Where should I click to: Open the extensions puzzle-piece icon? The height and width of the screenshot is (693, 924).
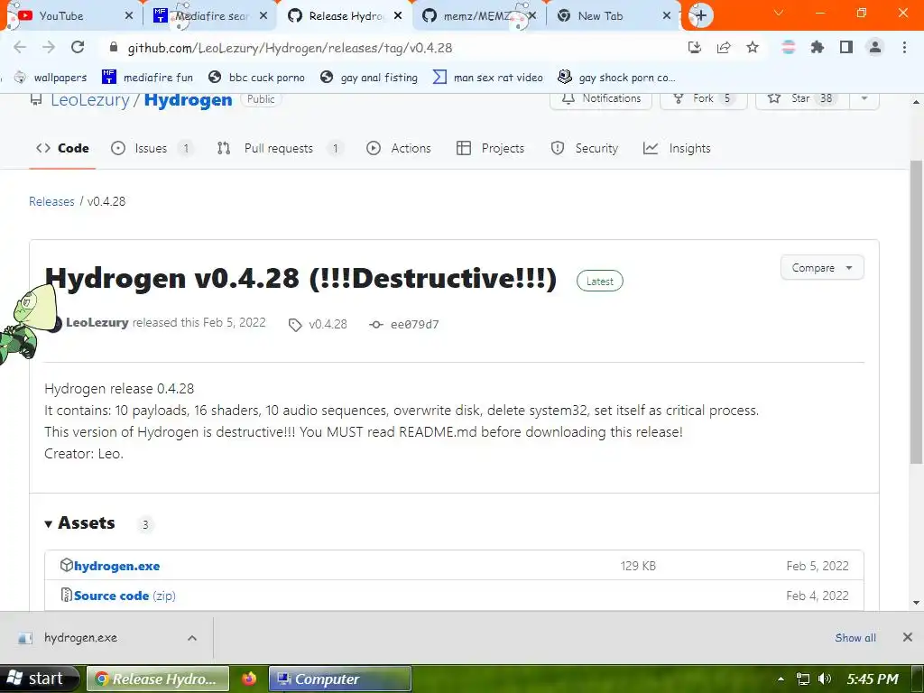click(818, 48)
